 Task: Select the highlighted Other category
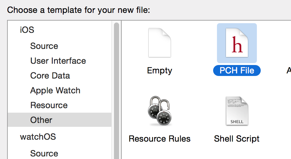60,120
